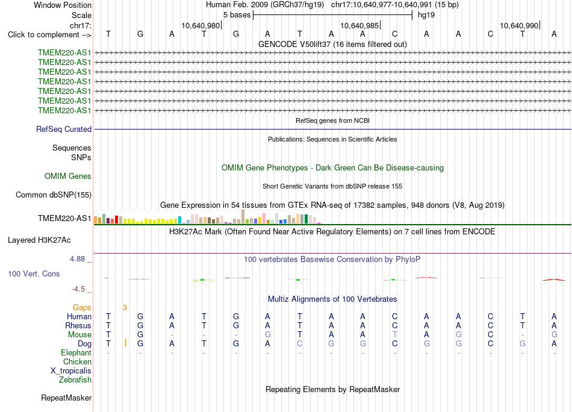Select the Rhesus alignment row label

78,325
